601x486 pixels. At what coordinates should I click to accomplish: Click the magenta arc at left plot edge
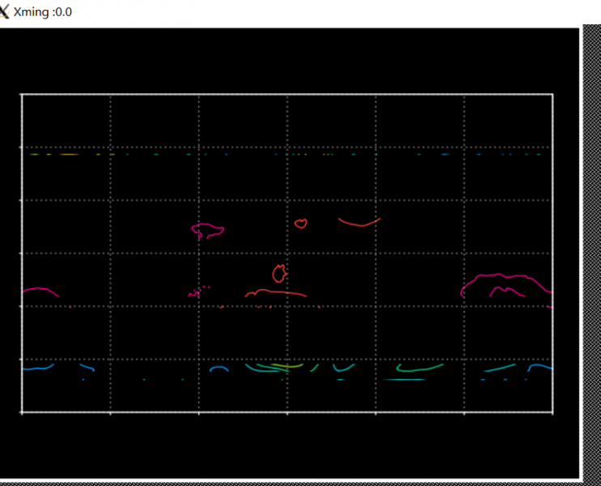[40, 289]
